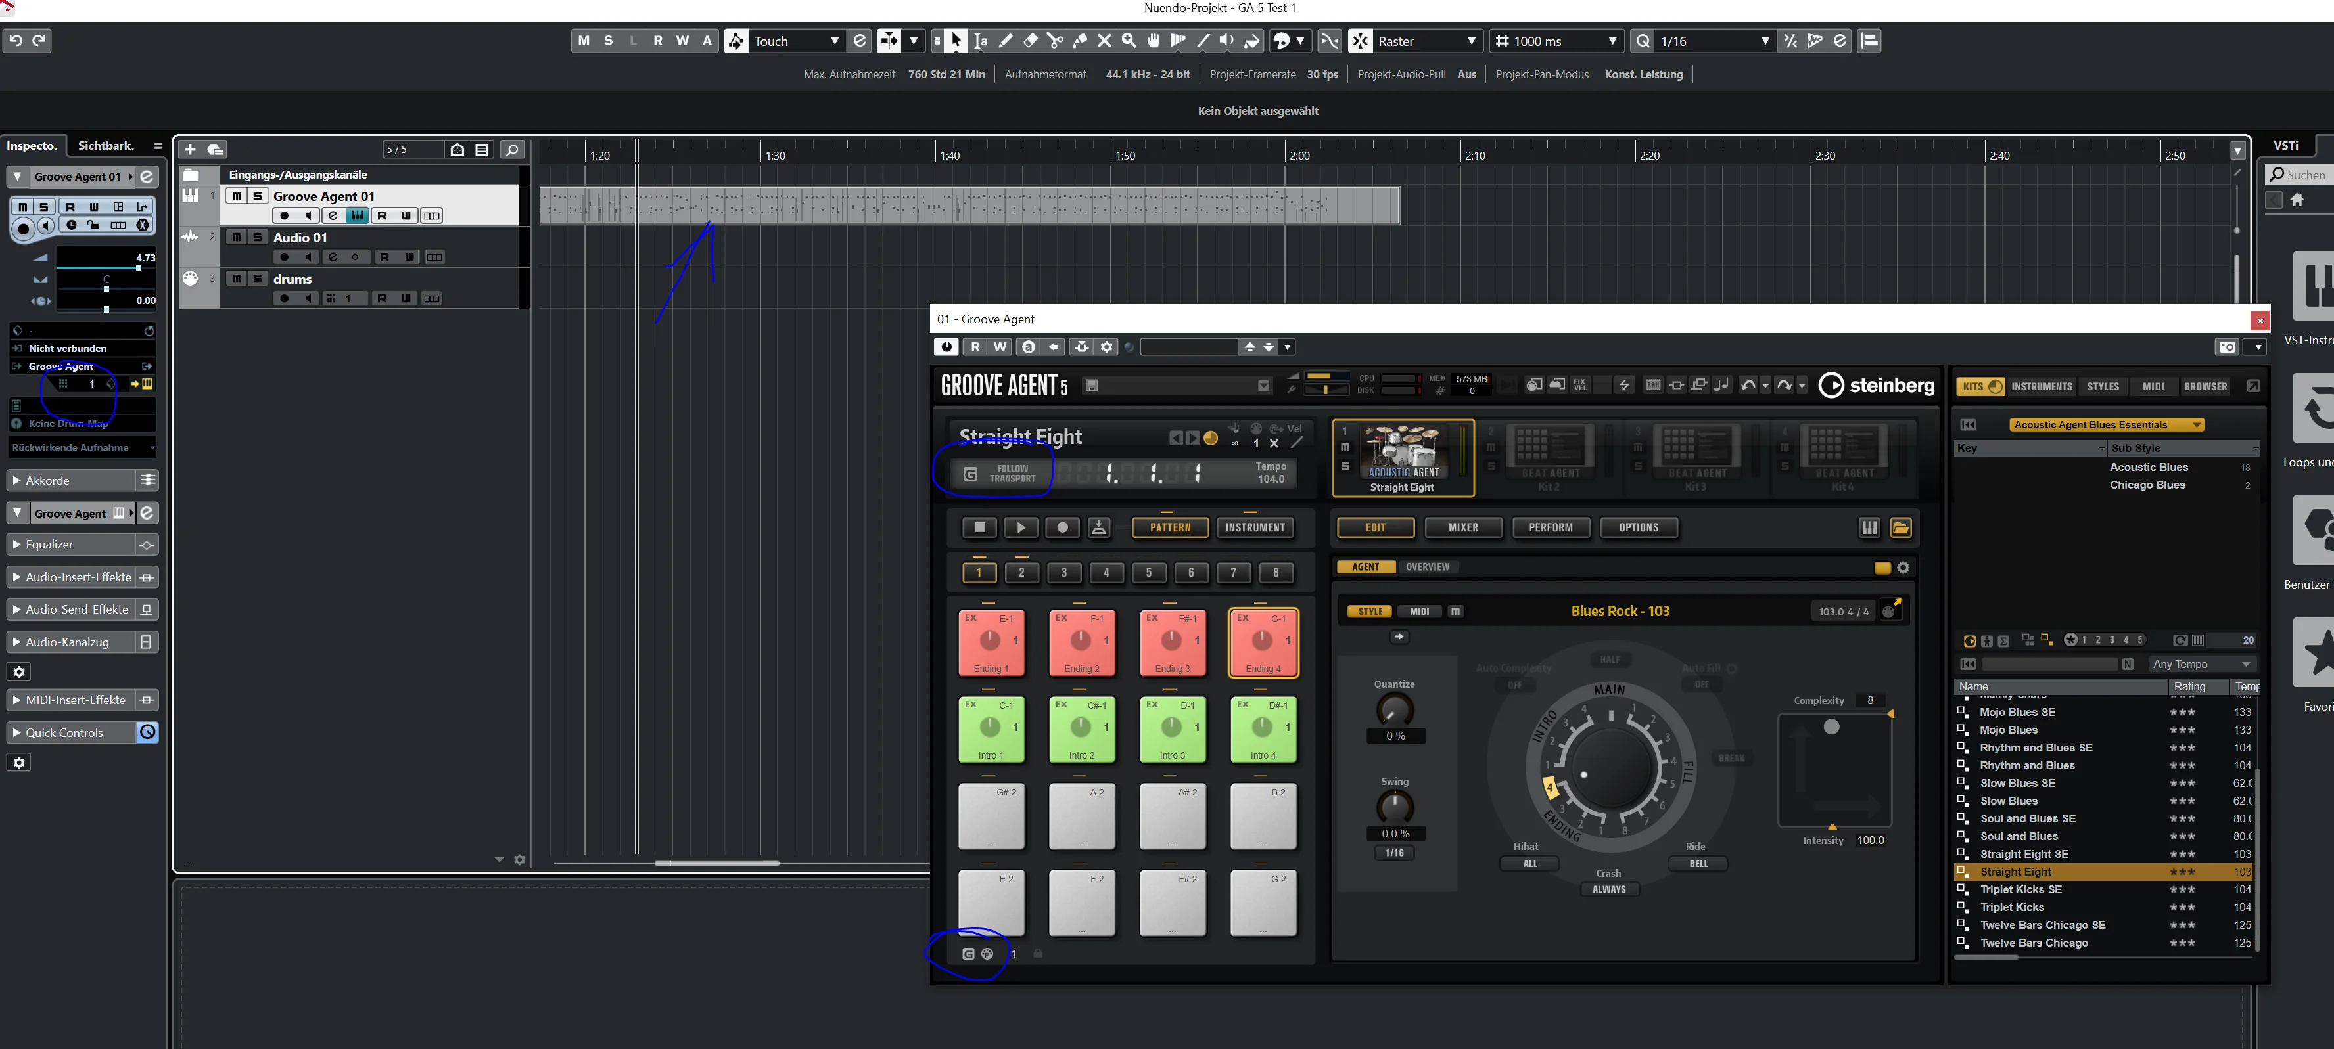The image size is (2334, 1049).
Task: Click the Redo arrow icon
Action: [39, 41]
